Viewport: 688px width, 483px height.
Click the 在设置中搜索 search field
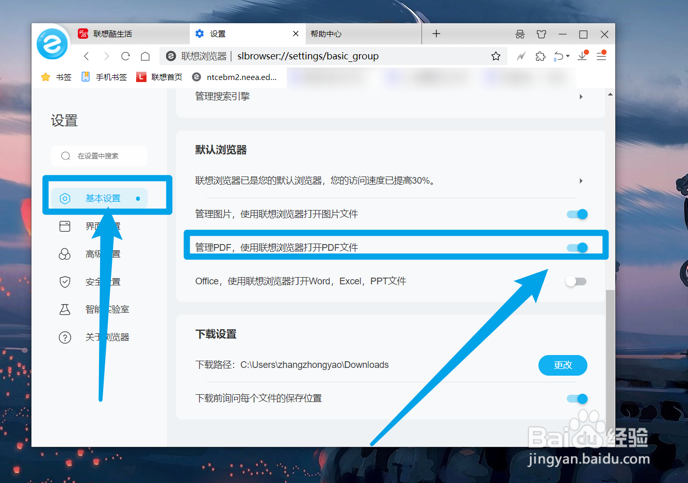tap(100, 156)
